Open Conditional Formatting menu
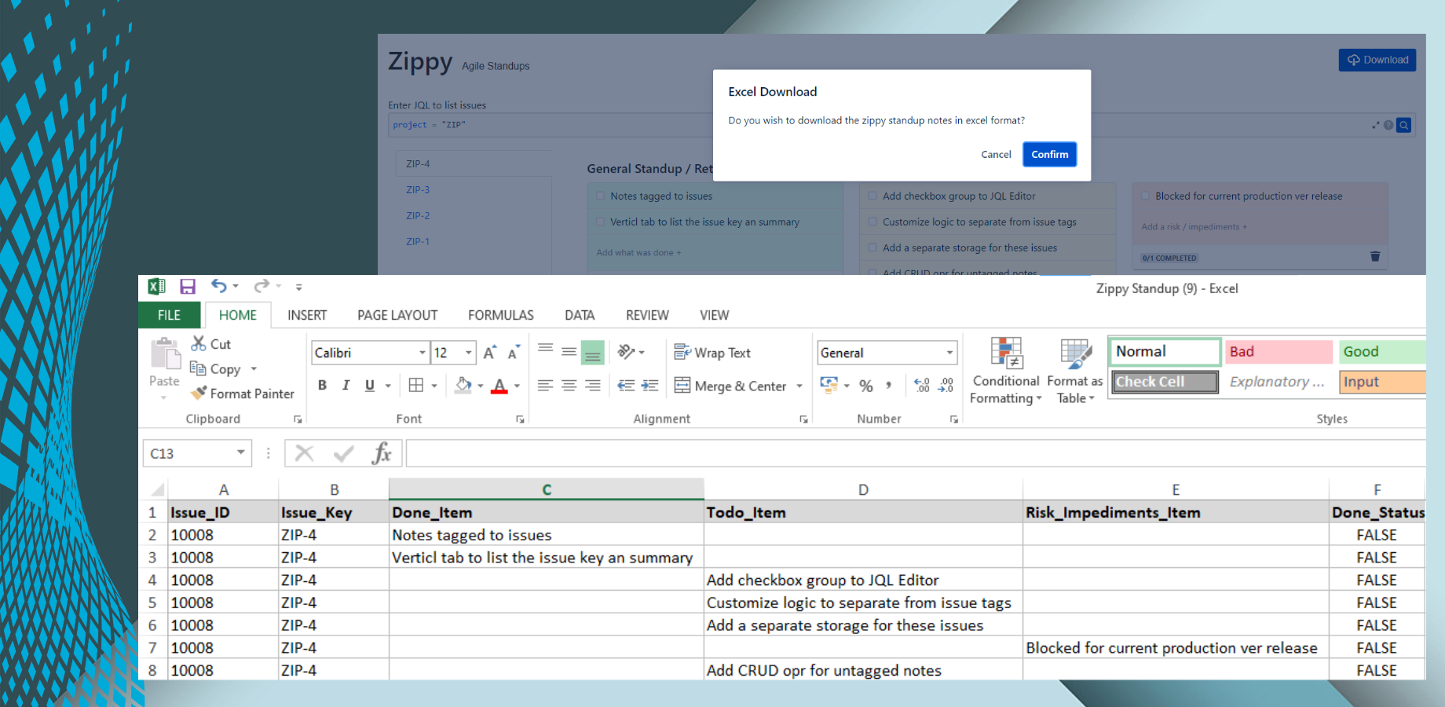Screen dimensions: 1445x707 click(1006, 370)
